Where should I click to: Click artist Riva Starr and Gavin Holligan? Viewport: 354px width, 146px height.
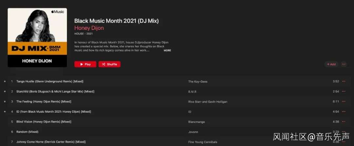pos(208,102)
